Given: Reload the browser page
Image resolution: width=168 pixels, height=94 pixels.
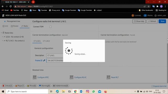Looking at the screenshot, I should 10,6.
